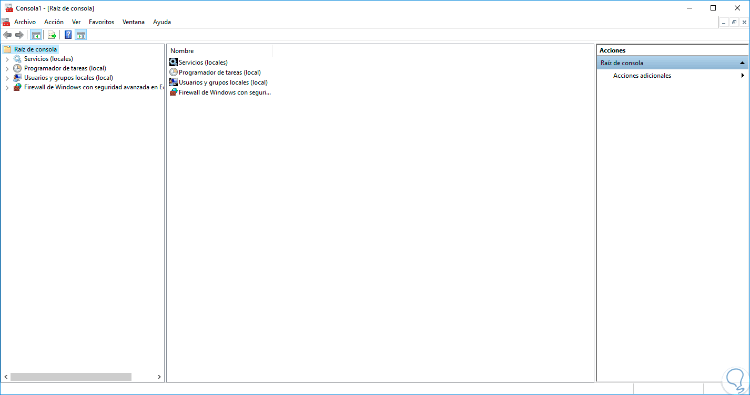Expand the Firewall de Windows tree node
Viewport: 750px width, 395px height.
(7, 88)
